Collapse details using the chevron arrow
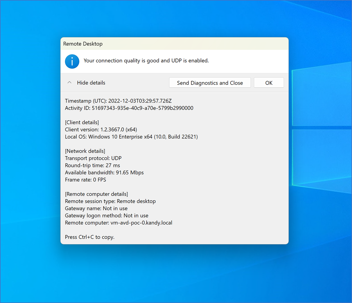Image resolution: width=352 pixels, height=303 pixels. (69, 83)
